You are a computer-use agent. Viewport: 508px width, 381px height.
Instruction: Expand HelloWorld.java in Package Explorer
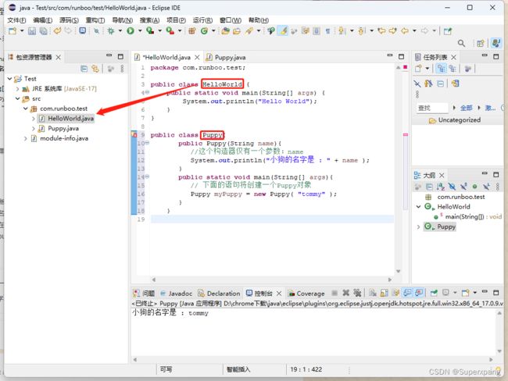[33, 119]
